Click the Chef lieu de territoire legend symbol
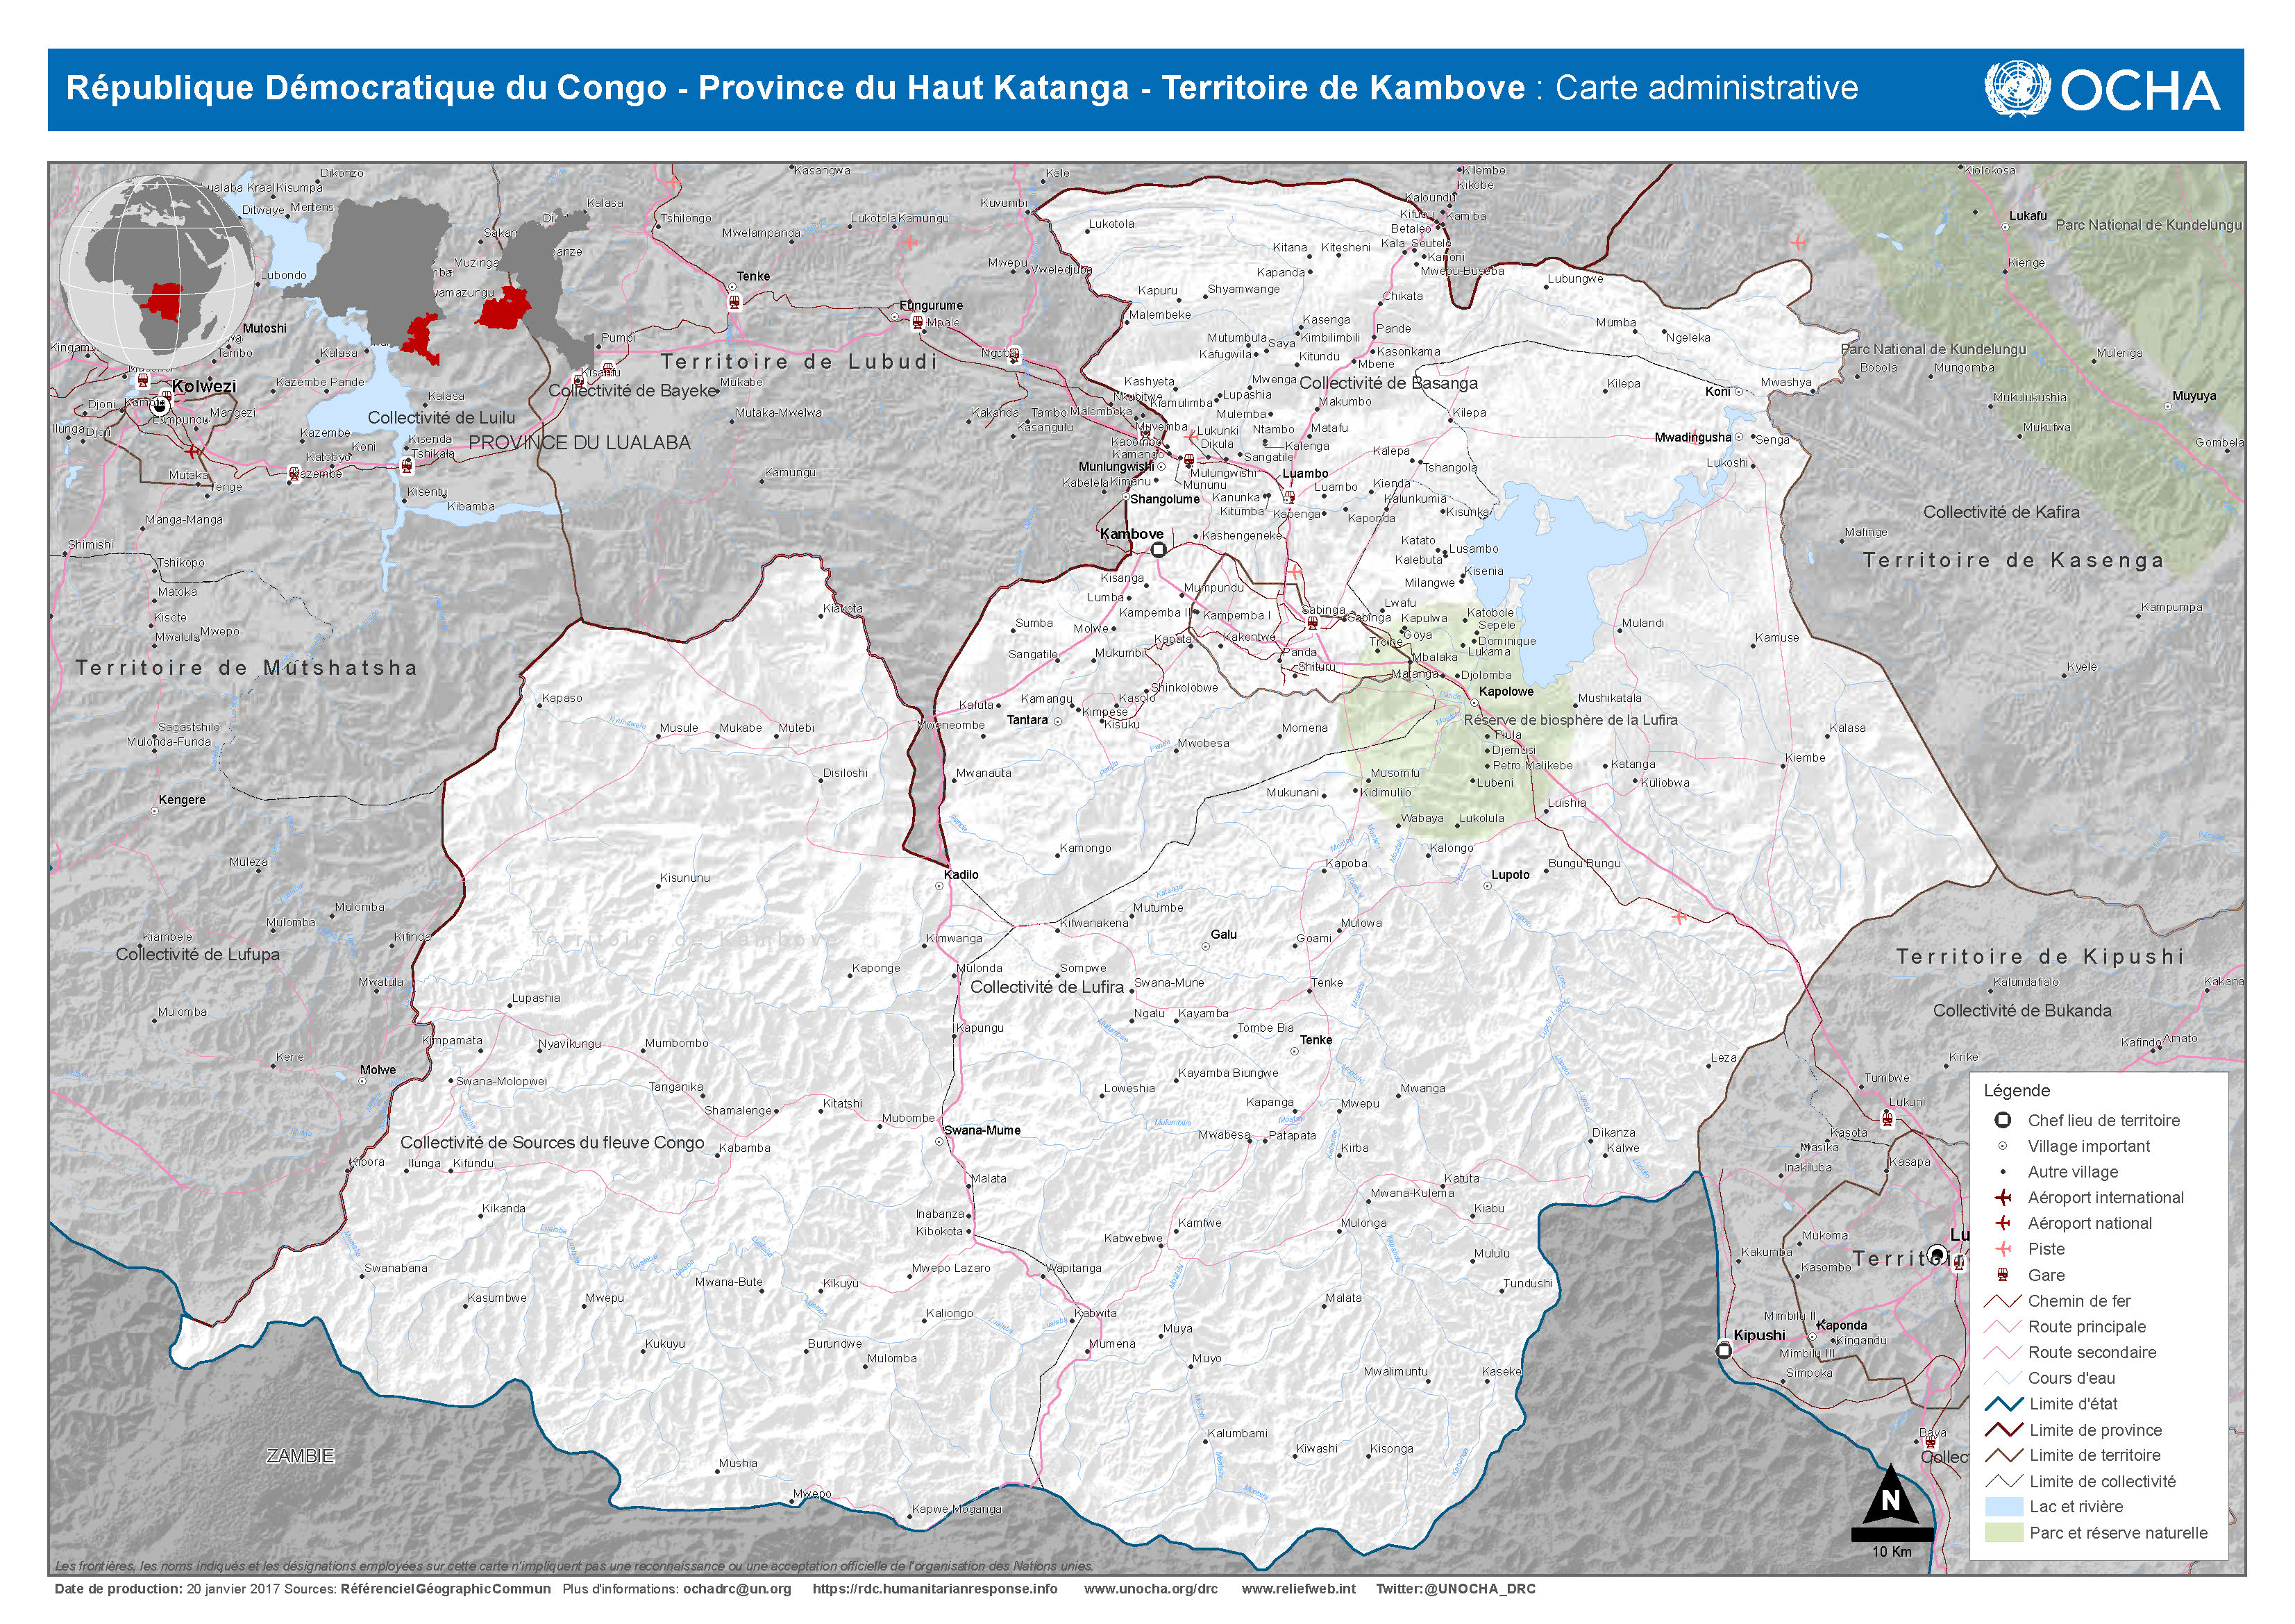 2003,1120
